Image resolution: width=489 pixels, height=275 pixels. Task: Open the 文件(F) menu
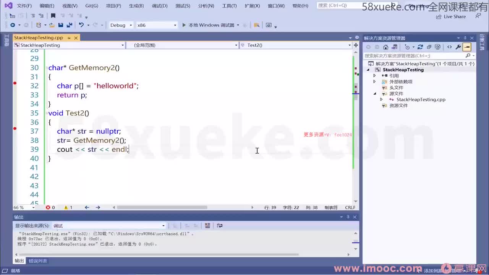coord(24,6)
